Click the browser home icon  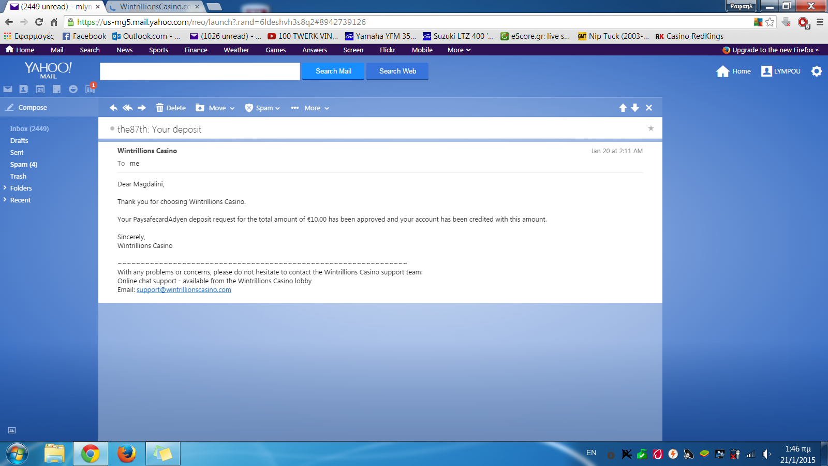pyautogui.click(x=54, y=22)
